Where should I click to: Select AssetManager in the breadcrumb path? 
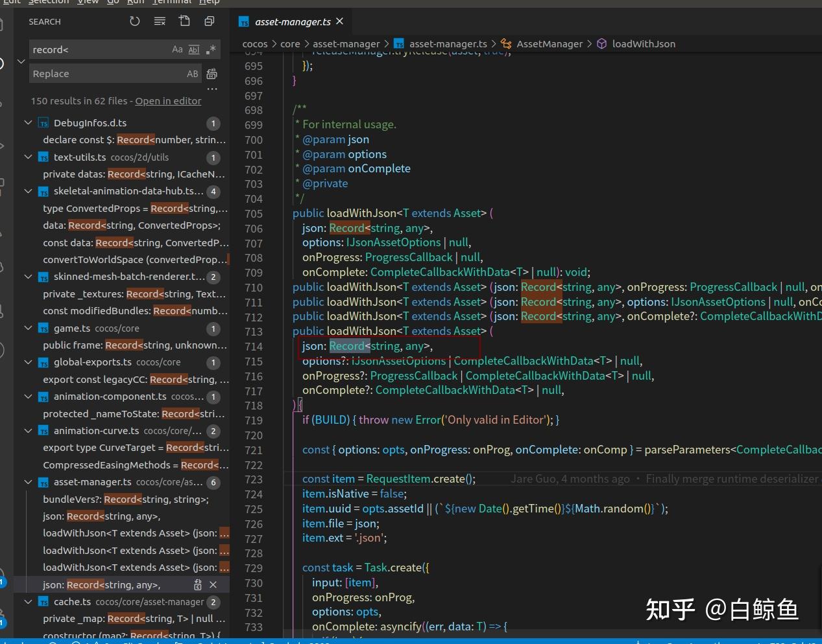[549, 44]
